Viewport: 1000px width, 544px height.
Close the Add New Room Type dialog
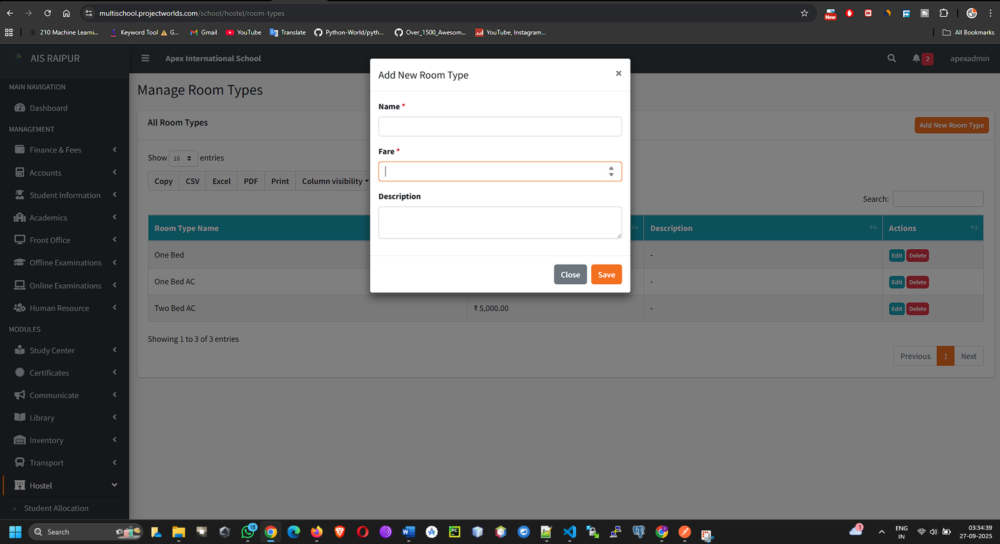[x=618, y=74]
